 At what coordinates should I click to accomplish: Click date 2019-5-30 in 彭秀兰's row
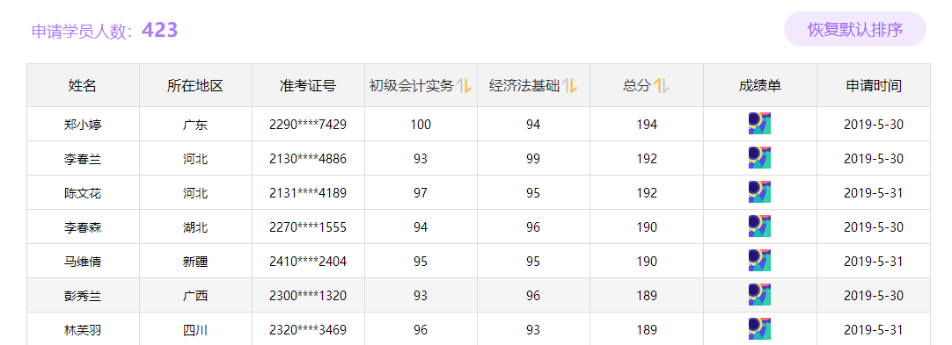pyautogui.click(x=874, y=296)
